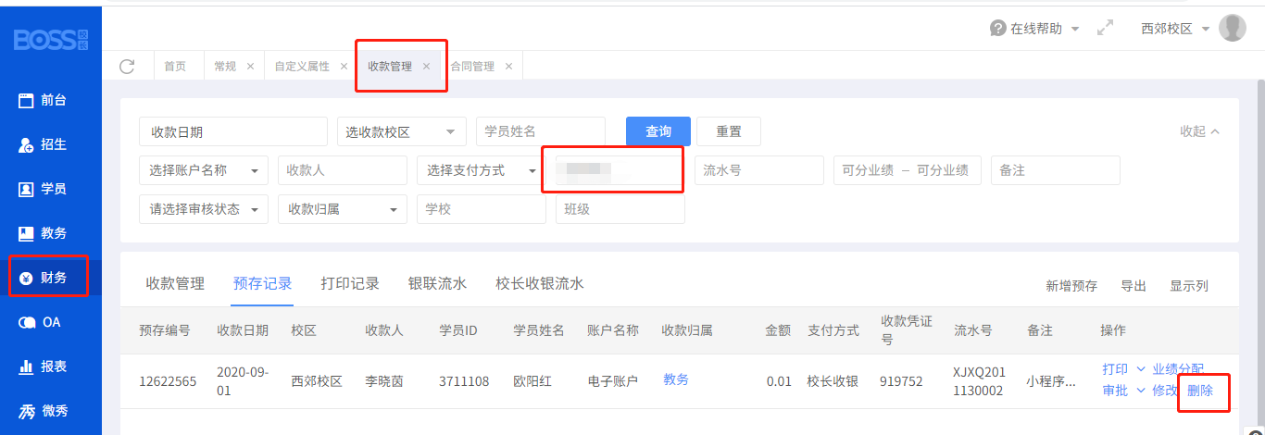
Task: Switch to the 合同管理 tab
Action: pos(472,67)
